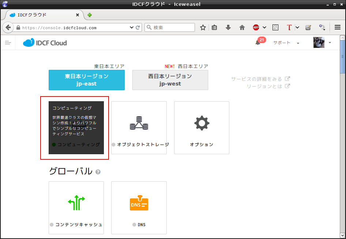Toggle the IDCF sidebar menu icon
Image resolution: width=346 pixels, height=239 pixels.
click(x=8, y=42)
